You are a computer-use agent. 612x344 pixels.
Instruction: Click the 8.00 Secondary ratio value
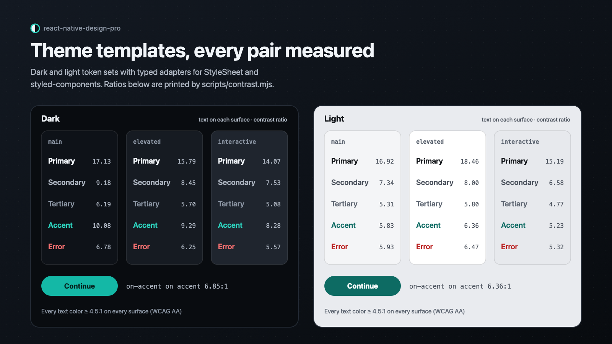tap(472, 183)
